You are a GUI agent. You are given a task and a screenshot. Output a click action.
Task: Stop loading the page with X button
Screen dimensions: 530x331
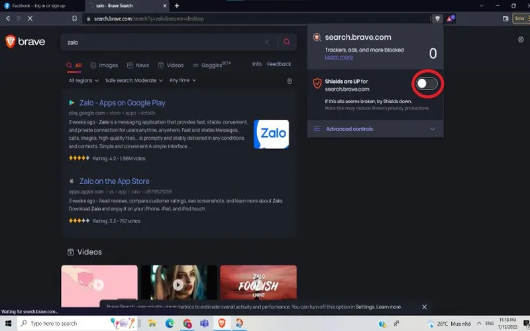coord(30,19)
